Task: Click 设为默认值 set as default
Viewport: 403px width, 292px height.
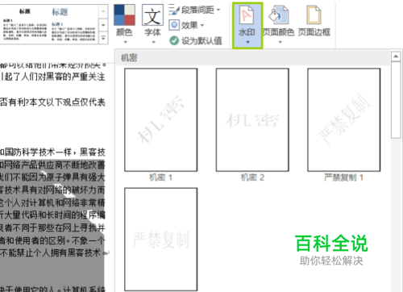Action: click(196, 40)
